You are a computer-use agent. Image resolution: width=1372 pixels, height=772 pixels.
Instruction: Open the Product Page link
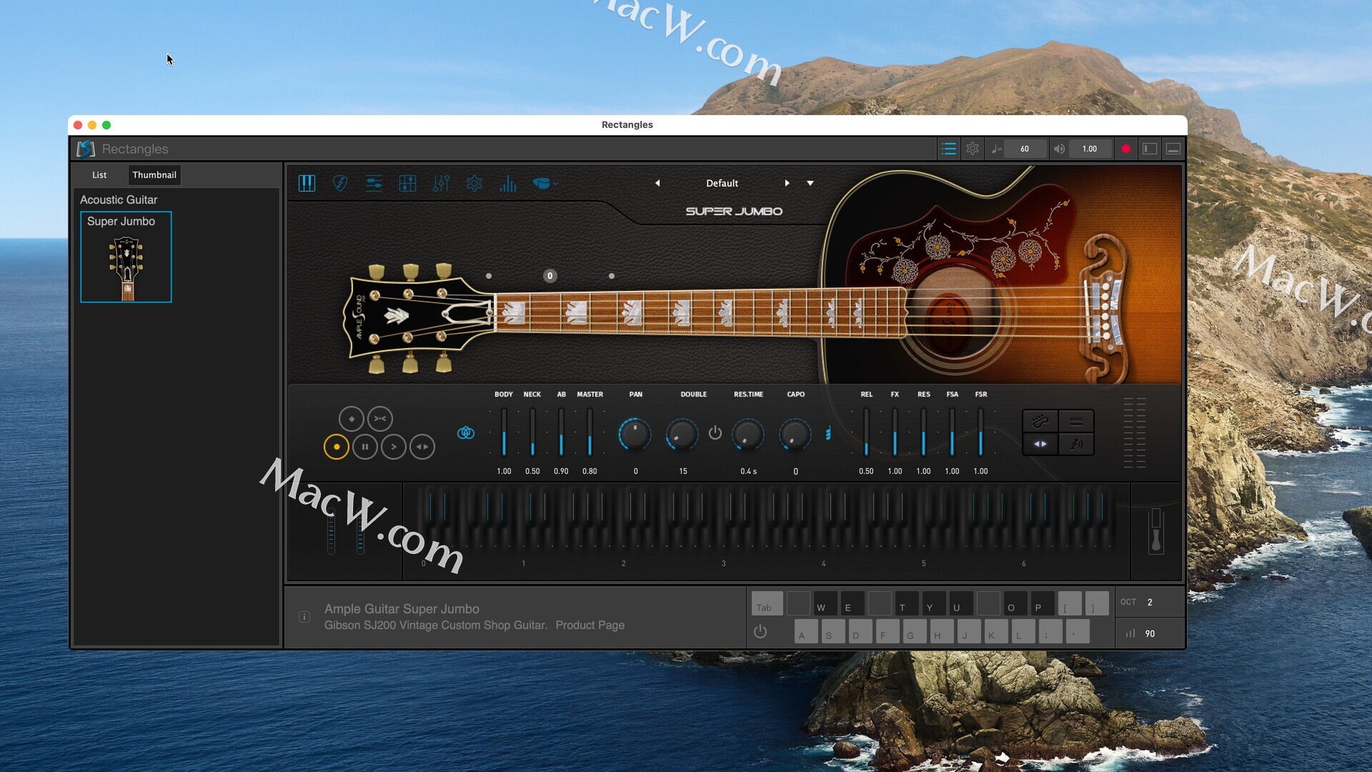click(x=590, y=625)
